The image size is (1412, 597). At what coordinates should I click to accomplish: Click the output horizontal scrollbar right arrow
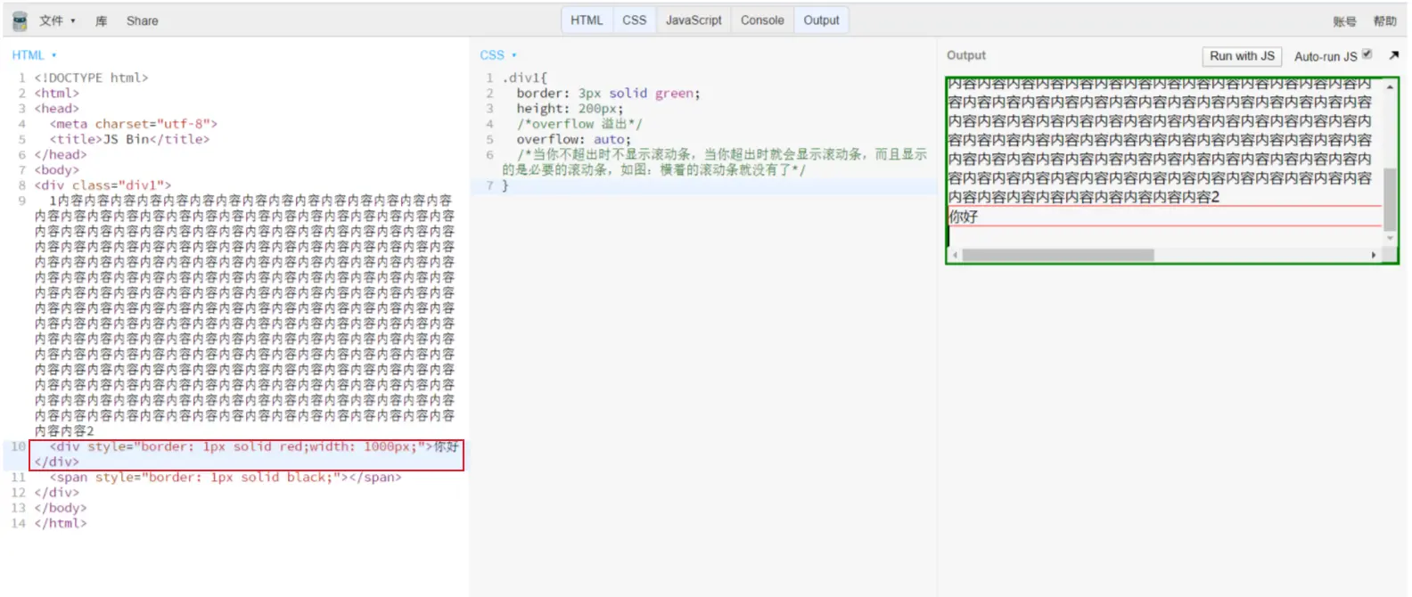1374,255
